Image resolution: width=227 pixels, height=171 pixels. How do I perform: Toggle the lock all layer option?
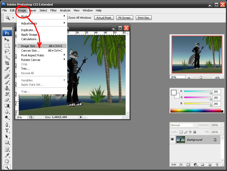coord(195,132)
